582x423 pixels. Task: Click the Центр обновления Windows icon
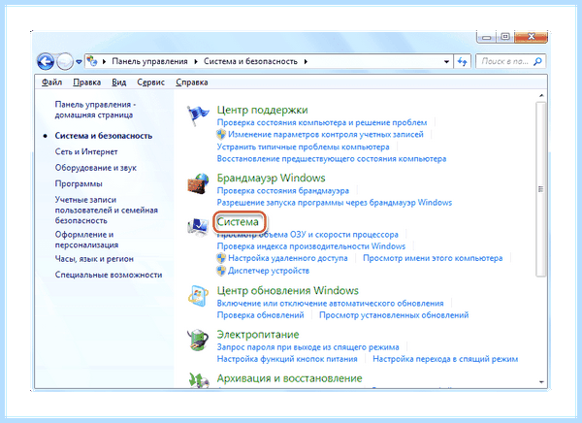coord(198,296)
